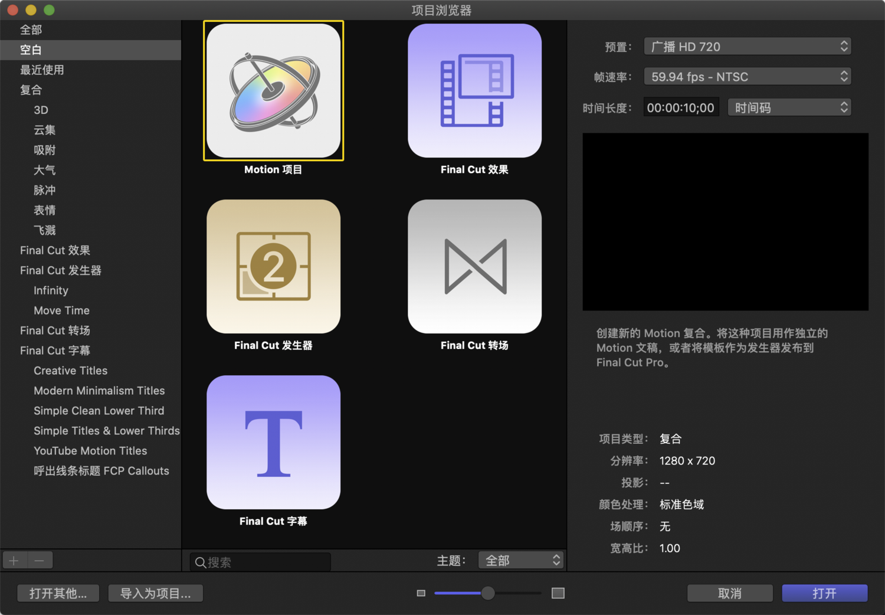The image size is (885, 615).
Task: Select Creative Titles in the sidebar
Action: (90, 371)
